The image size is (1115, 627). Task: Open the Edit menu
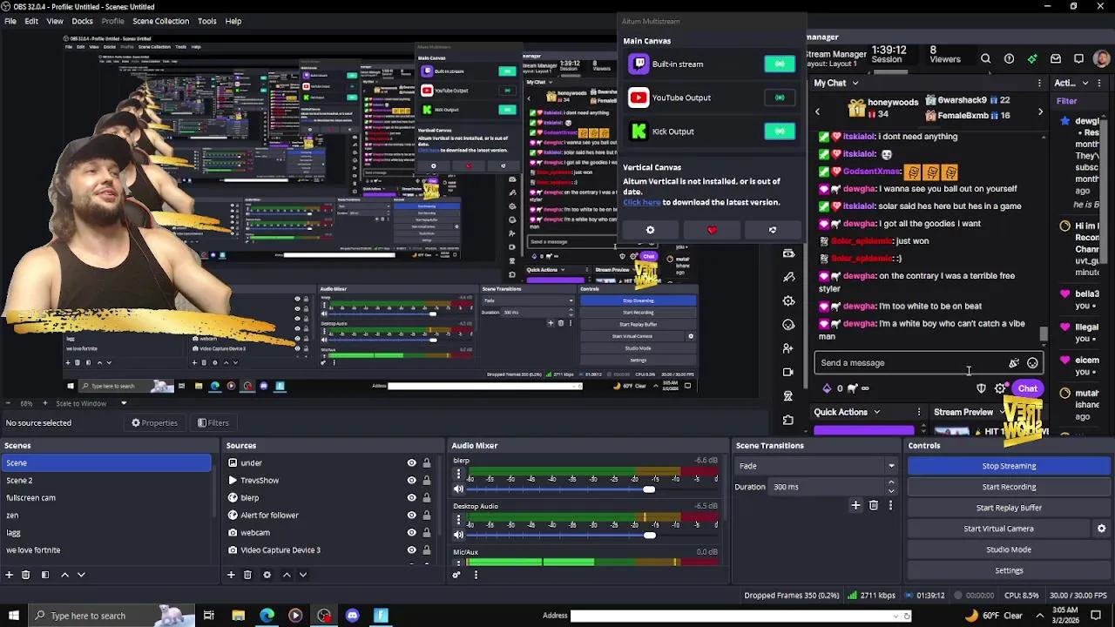31,21
